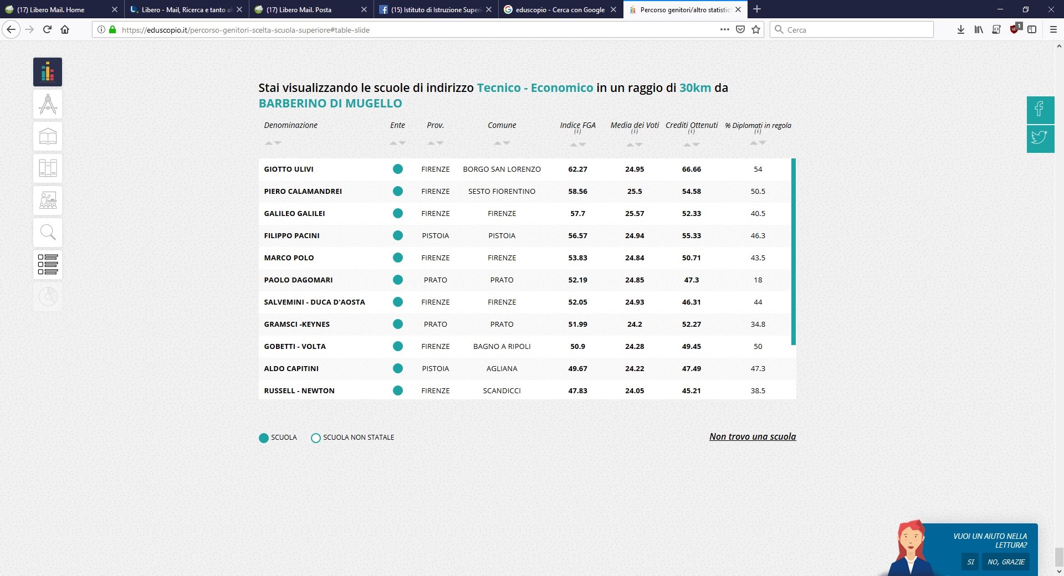Click the teal marker for Giotto Ulivi
The width and height of the screenshot is (1064, 576).
(397, 169)
